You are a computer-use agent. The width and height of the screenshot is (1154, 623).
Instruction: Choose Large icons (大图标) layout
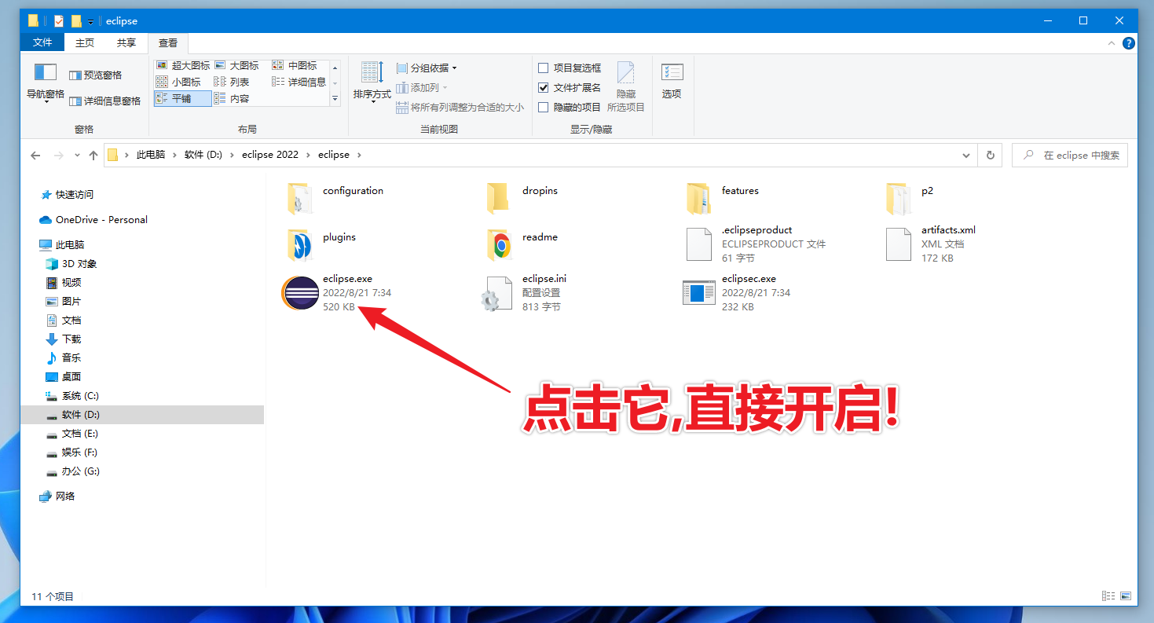[x=236, y=66]
